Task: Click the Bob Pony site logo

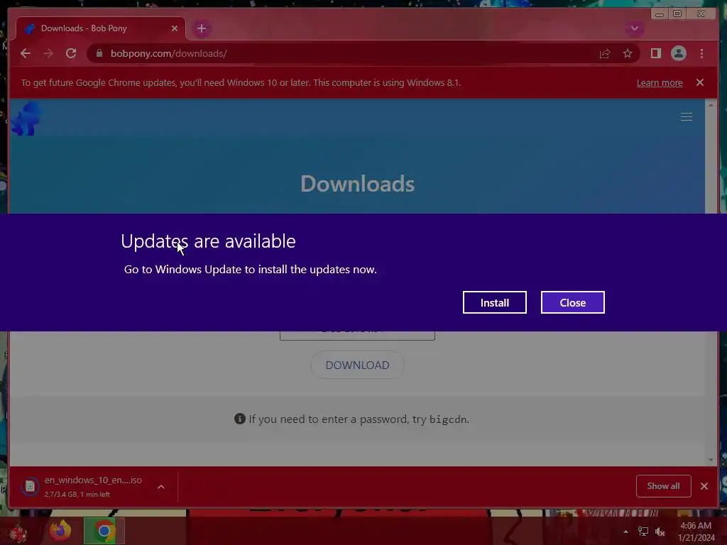Action: click(26, 119)
